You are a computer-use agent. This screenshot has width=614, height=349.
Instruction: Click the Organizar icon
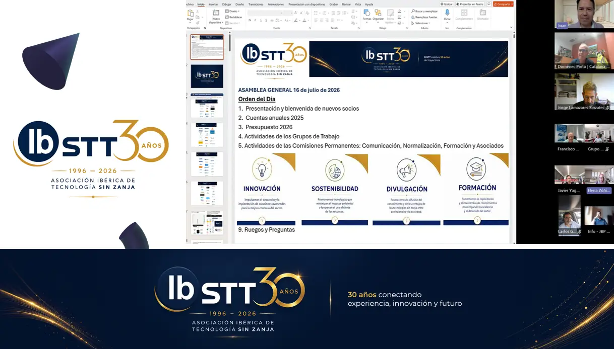(378, 13)
